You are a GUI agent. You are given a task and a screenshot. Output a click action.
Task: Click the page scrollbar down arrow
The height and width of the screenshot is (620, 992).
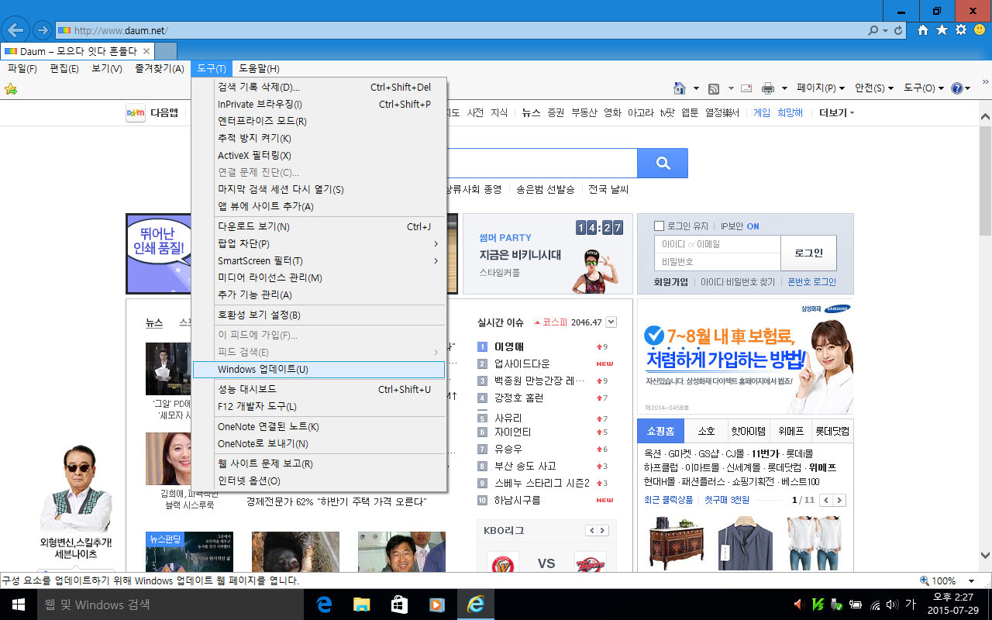click(x=986, y=556)
